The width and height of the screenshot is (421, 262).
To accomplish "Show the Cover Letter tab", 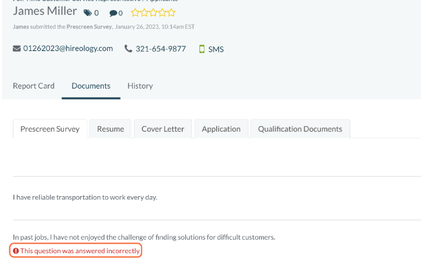I will point(163,129).
